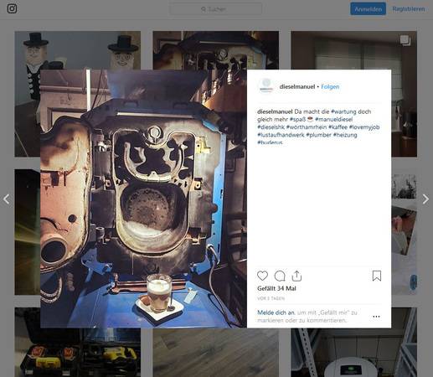Click Melde dich an link
The height and width of the screenshot is (377, 433).
[x=276, y=312]
